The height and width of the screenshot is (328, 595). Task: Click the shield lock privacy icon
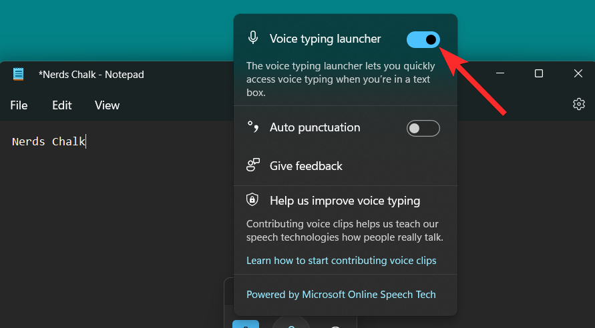(252, 199)
